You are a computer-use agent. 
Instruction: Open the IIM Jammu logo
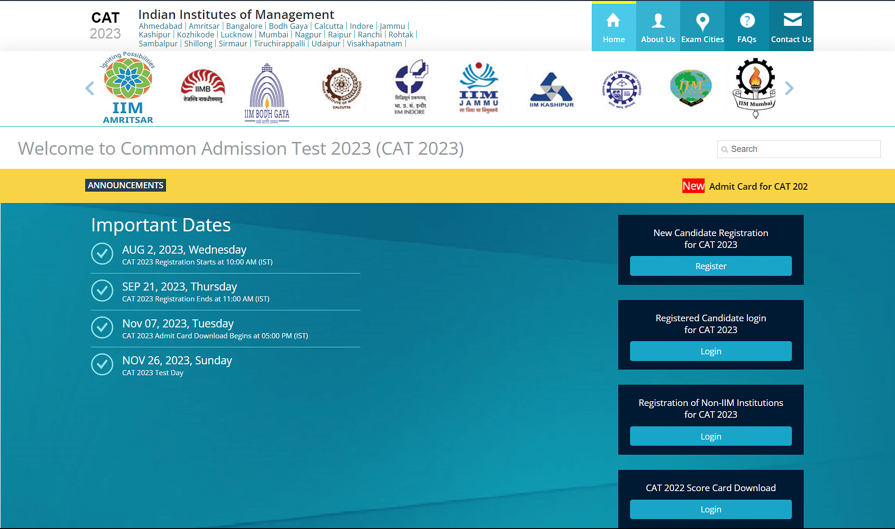pos(479,88)
